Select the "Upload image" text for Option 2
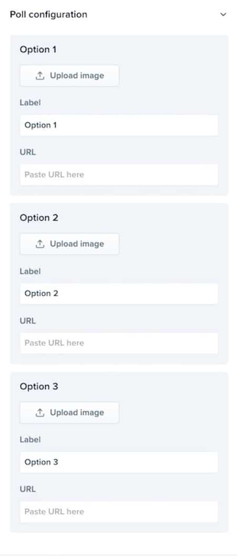The image size is (237, 560). click(77, 244)
